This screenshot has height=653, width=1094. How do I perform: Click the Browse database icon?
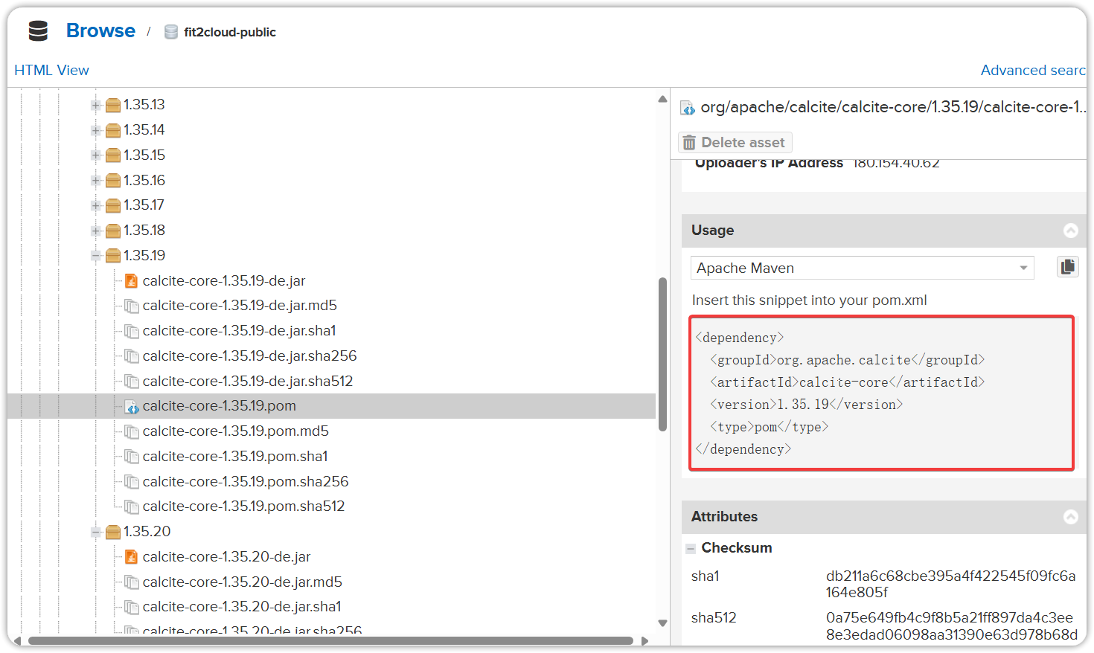coord(38,31)
